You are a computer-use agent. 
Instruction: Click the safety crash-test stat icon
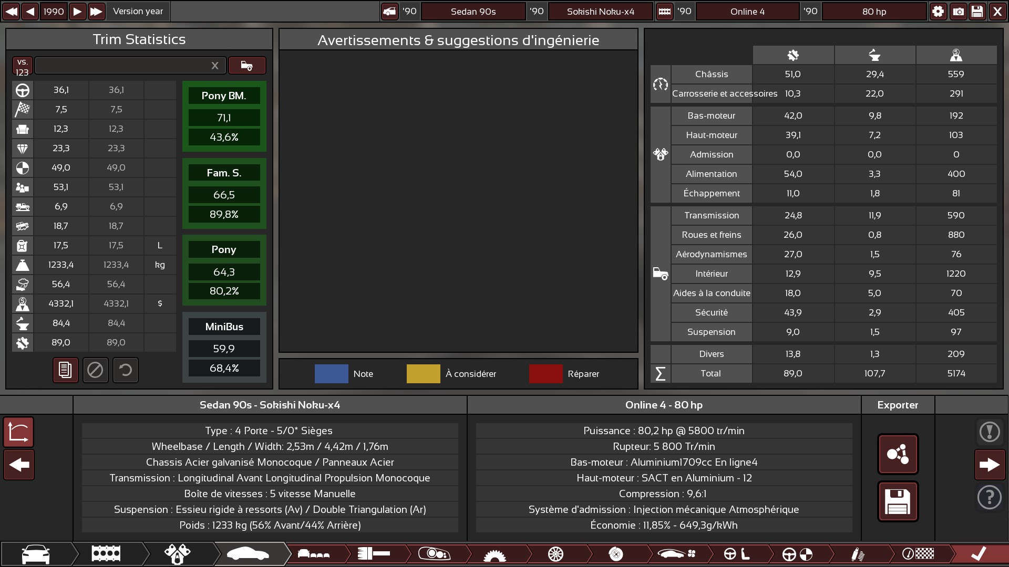click(x=23, y=168)
